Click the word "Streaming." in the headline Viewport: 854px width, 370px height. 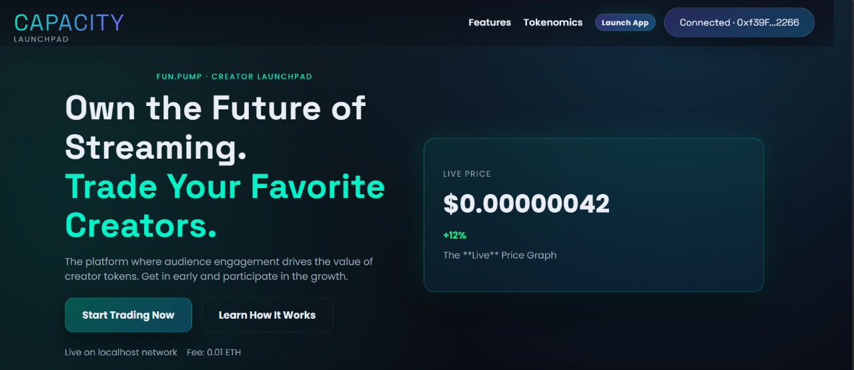click(156, 147)
